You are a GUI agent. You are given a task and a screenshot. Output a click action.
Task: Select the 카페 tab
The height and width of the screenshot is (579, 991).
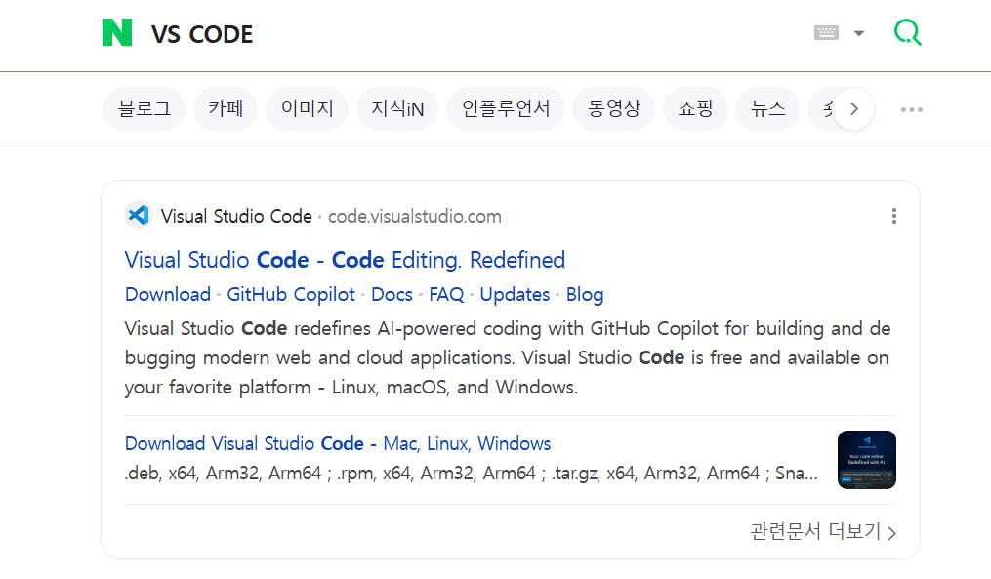click(226, 108)
